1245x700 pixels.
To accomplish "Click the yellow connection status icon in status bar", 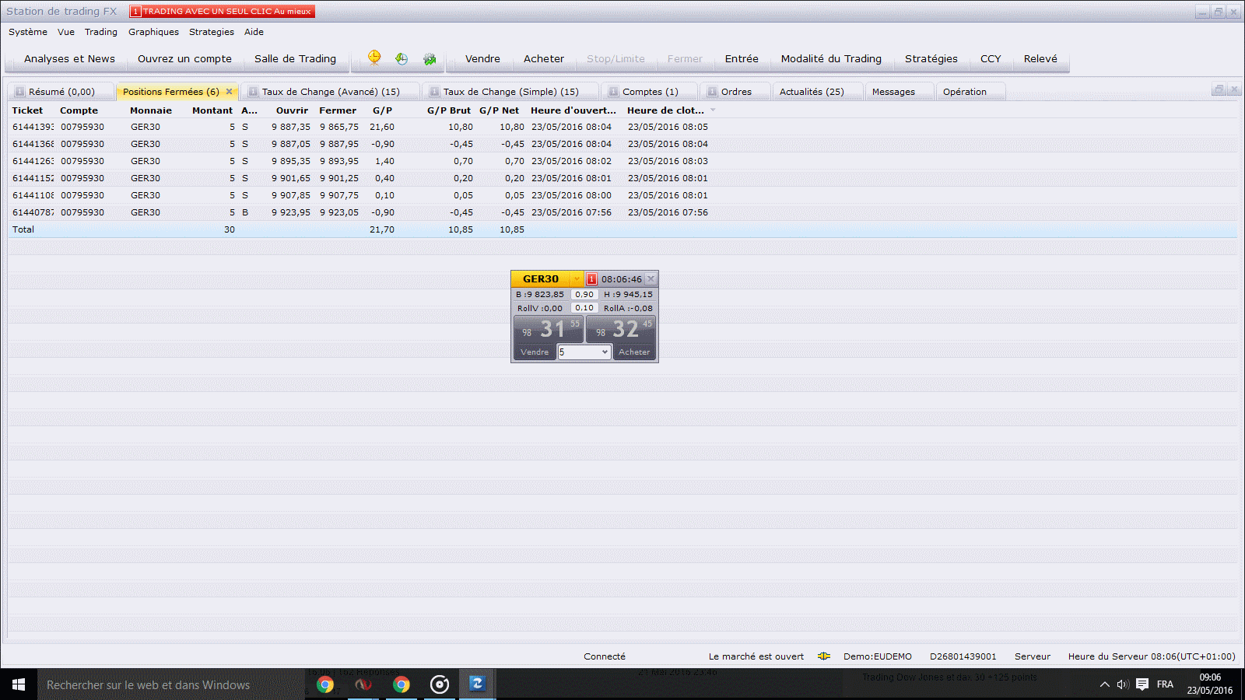I will pos(824,656).
